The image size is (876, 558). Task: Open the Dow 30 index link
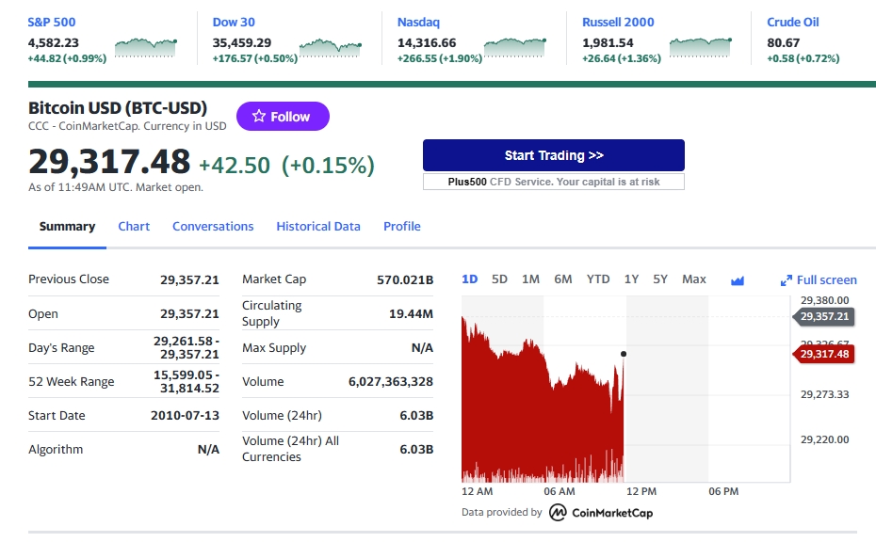234,22
